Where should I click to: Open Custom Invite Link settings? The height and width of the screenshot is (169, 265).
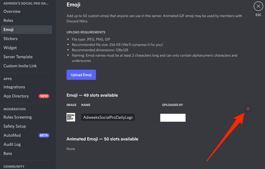[x=20, y=66]
